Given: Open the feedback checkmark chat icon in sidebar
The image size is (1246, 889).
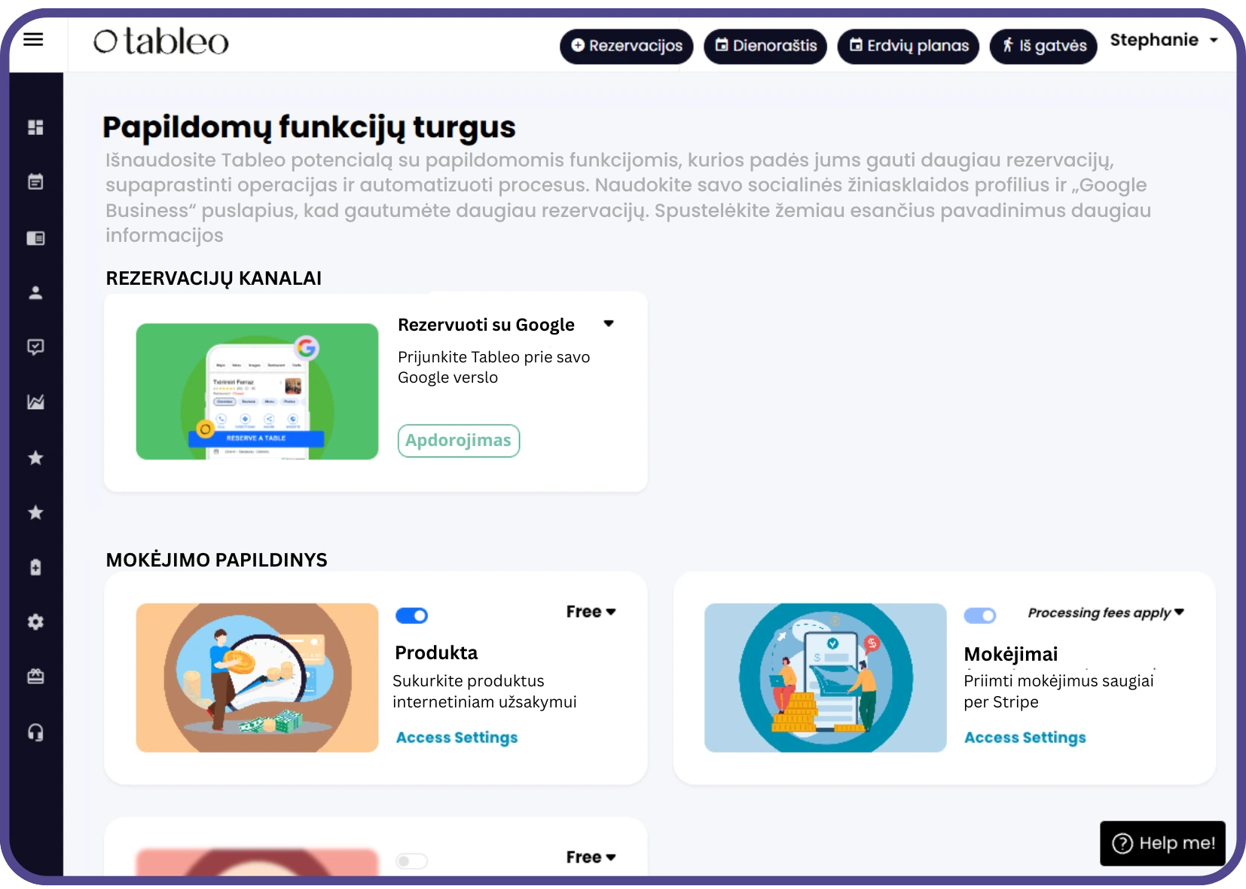Looking at the screenshot, I should click(35, 347).
